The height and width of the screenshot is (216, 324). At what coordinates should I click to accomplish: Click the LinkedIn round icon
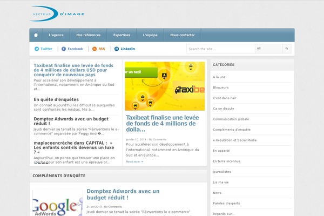click(x=117, y=49)
